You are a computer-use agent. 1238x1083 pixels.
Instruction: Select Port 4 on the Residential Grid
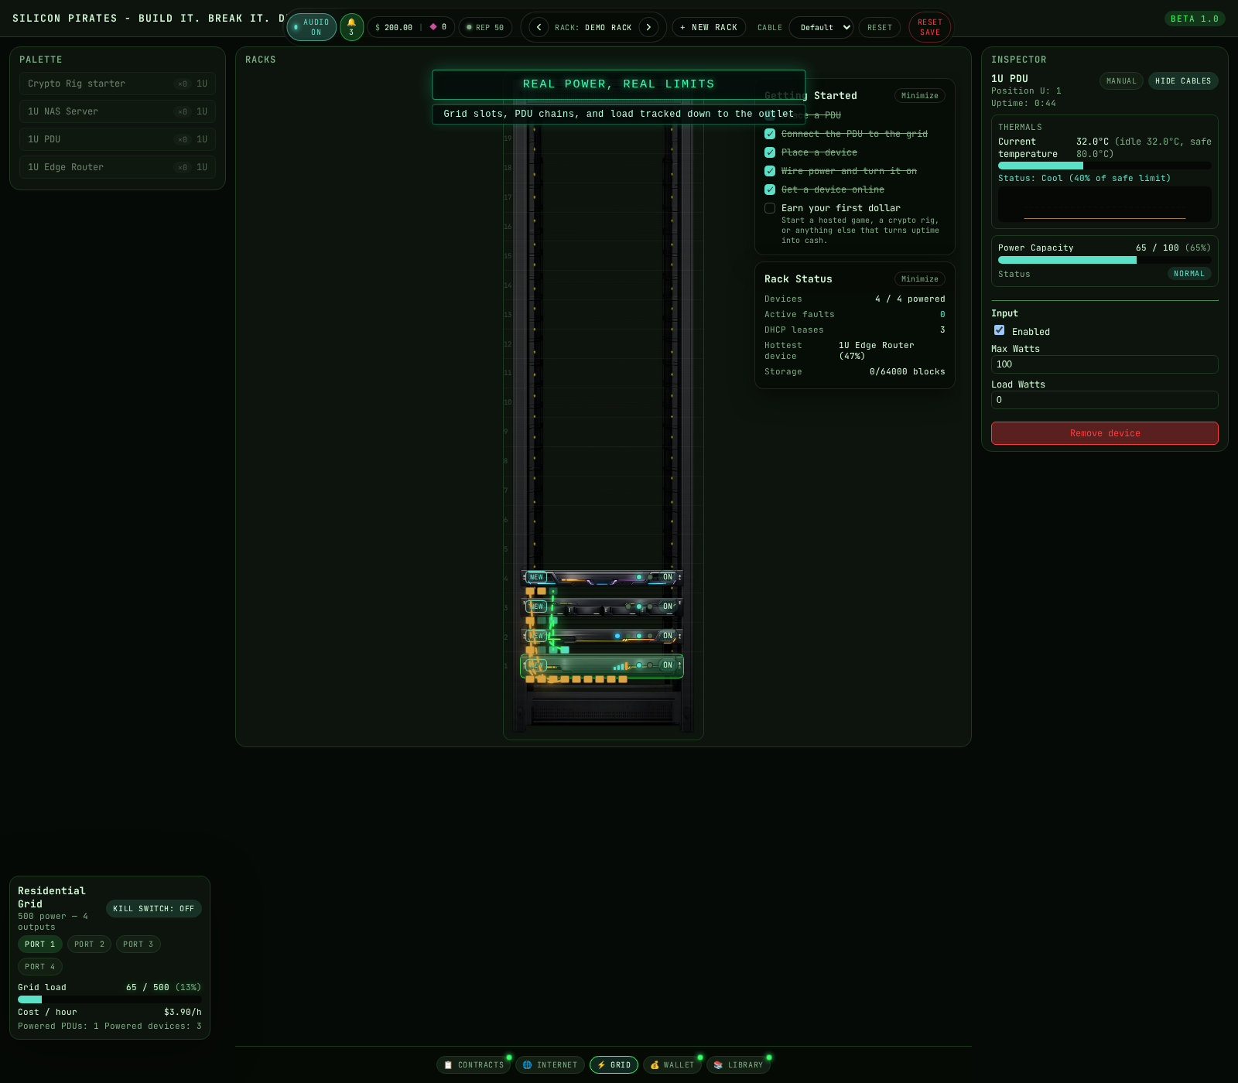39,966
